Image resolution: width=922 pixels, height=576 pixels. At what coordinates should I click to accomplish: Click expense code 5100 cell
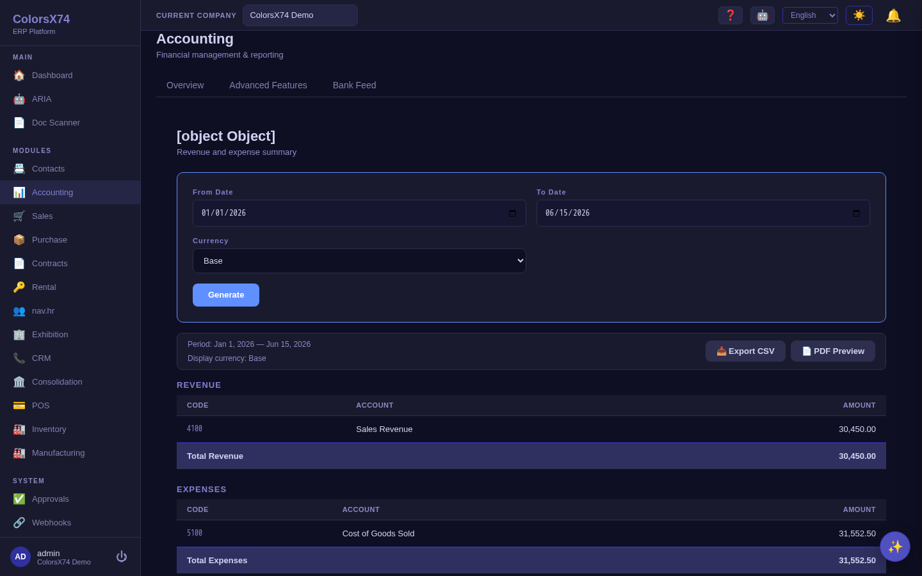[x=195, y=533]
